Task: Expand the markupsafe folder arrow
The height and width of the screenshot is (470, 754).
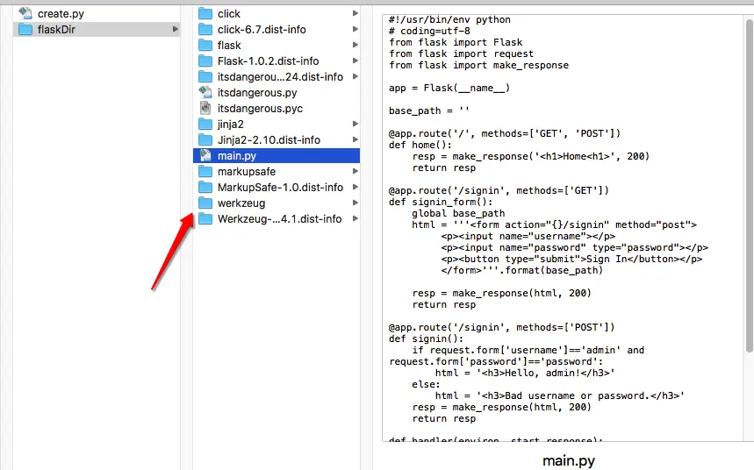Action: coord(355,171)
